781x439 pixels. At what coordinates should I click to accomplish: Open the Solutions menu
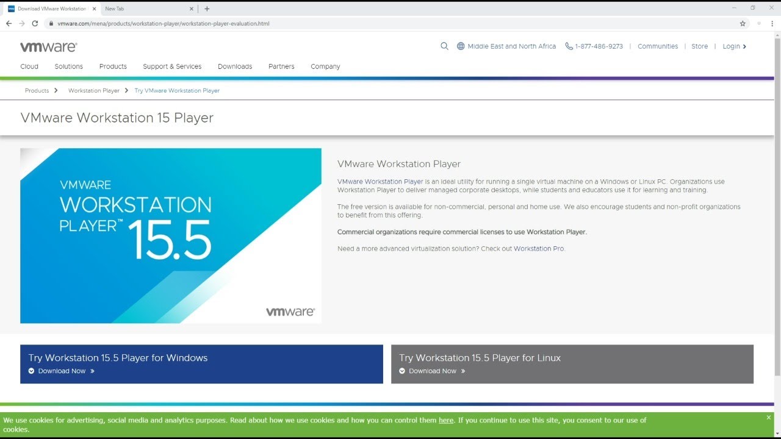(68, 66)
